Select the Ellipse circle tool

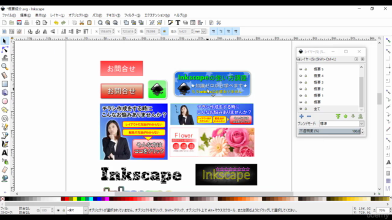coord(4,101)
